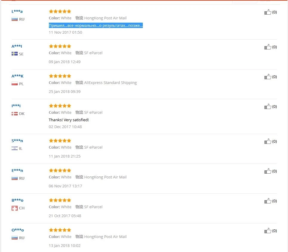Click reviewer name O***o
Viewport: 288px width, 252px height.
point(18,230)
